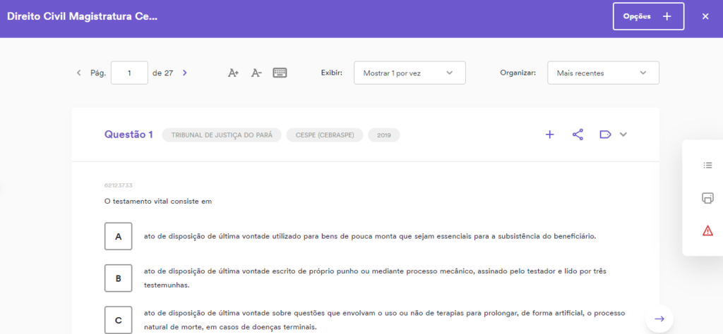The width and height of the screenshot is (723, 334).
Task: Click option B text about 'próprio punho'
Action: coord(375,278)
